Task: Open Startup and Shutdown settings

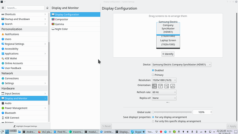Action: click(x=24, y=19)
